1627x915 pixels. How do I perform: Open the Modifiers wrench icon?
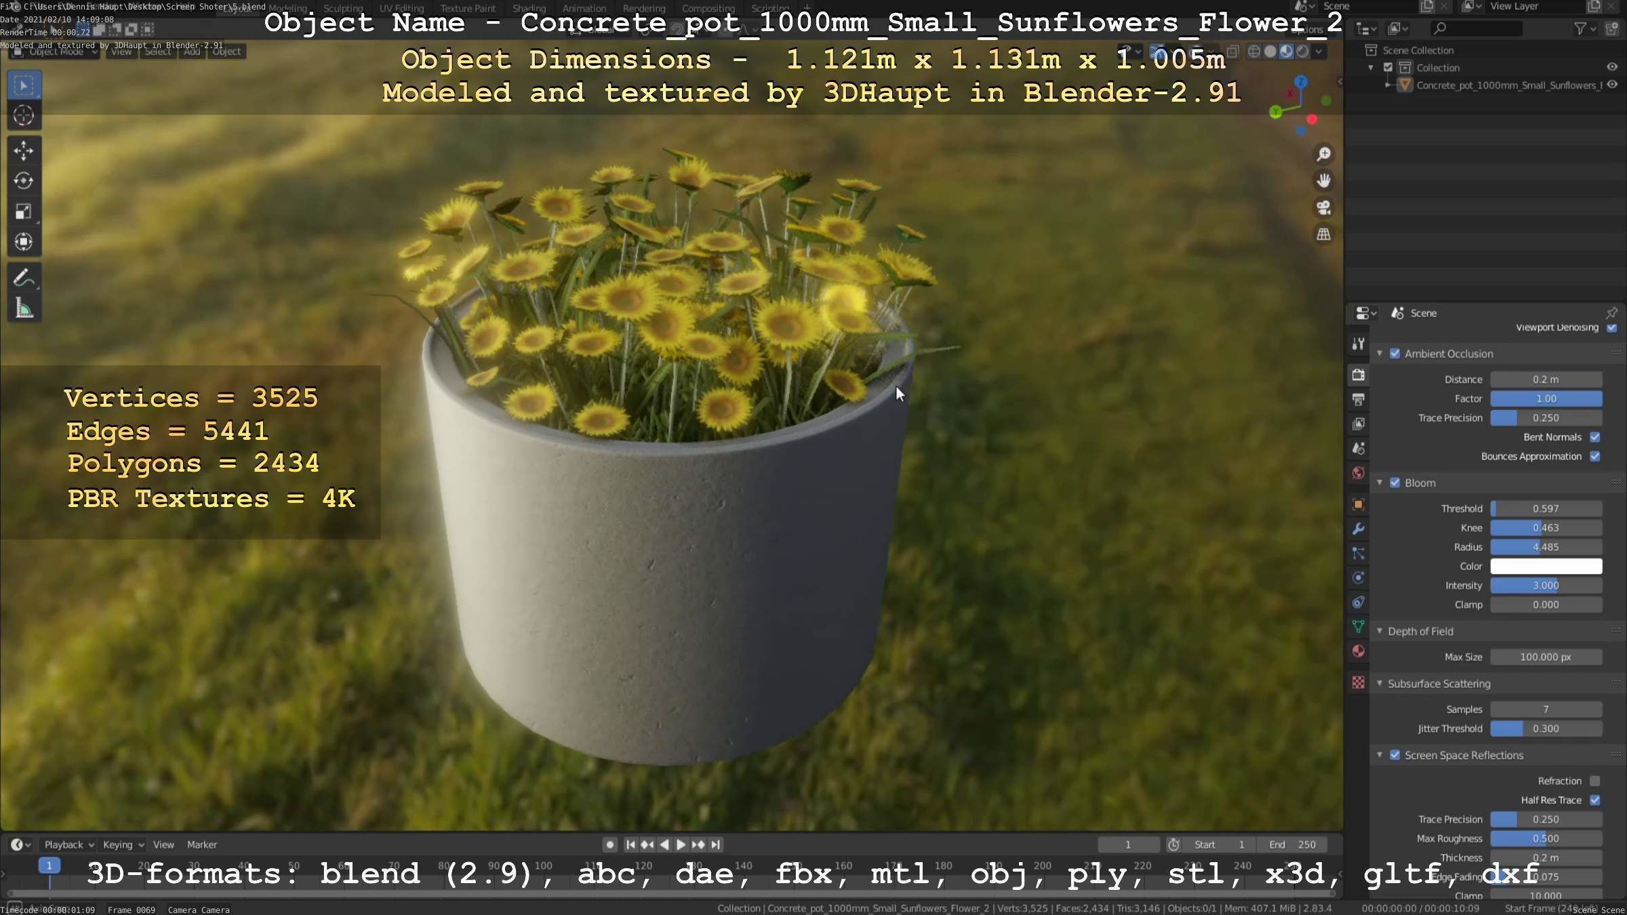click(x=1358, y=529)
